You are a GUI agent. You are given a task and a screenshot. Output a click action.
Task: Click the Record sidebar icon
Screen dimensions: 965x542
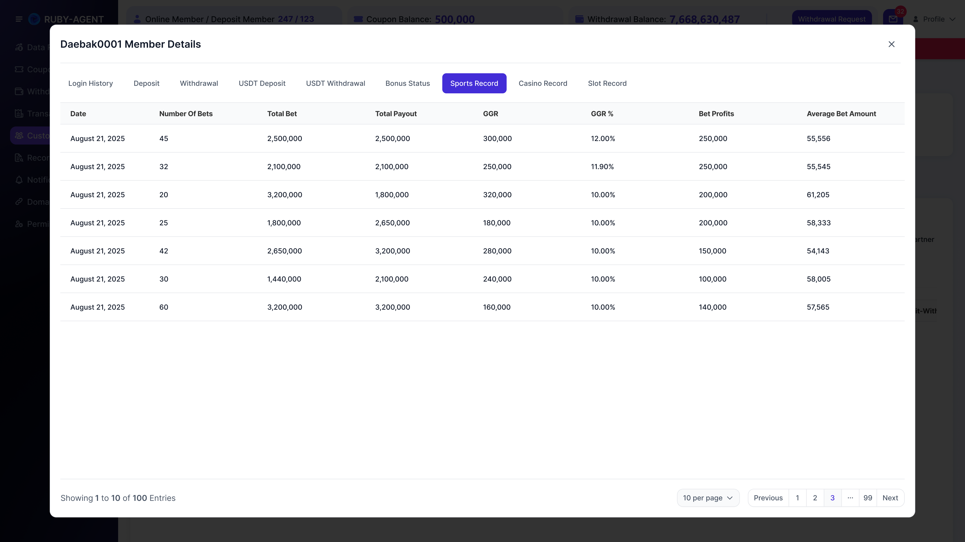click(x=19, y=158)
